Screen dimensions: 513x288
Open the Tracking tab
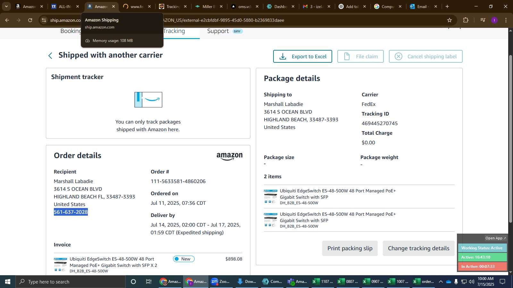[174, 31]
